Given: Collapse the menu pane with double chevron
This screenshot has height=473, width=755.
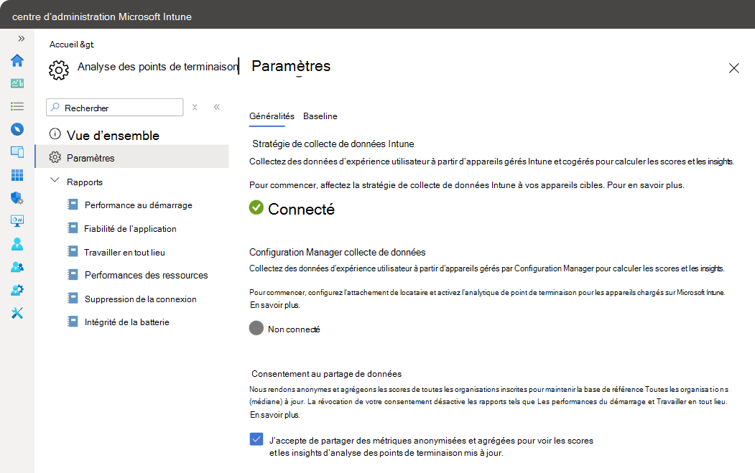Looking at the screenshot, I should (x=217, y=107).
